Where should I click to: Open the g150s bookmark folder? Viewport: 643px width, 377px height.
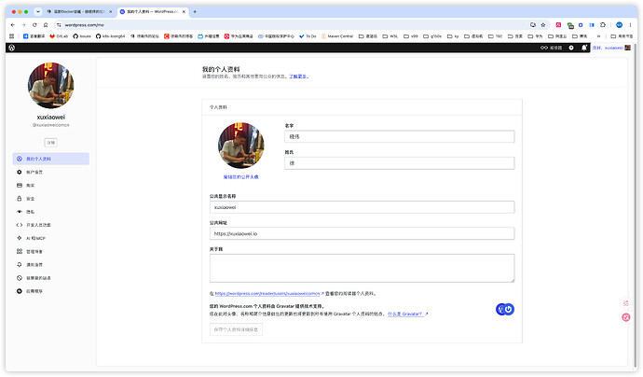(x=432, y=36)
